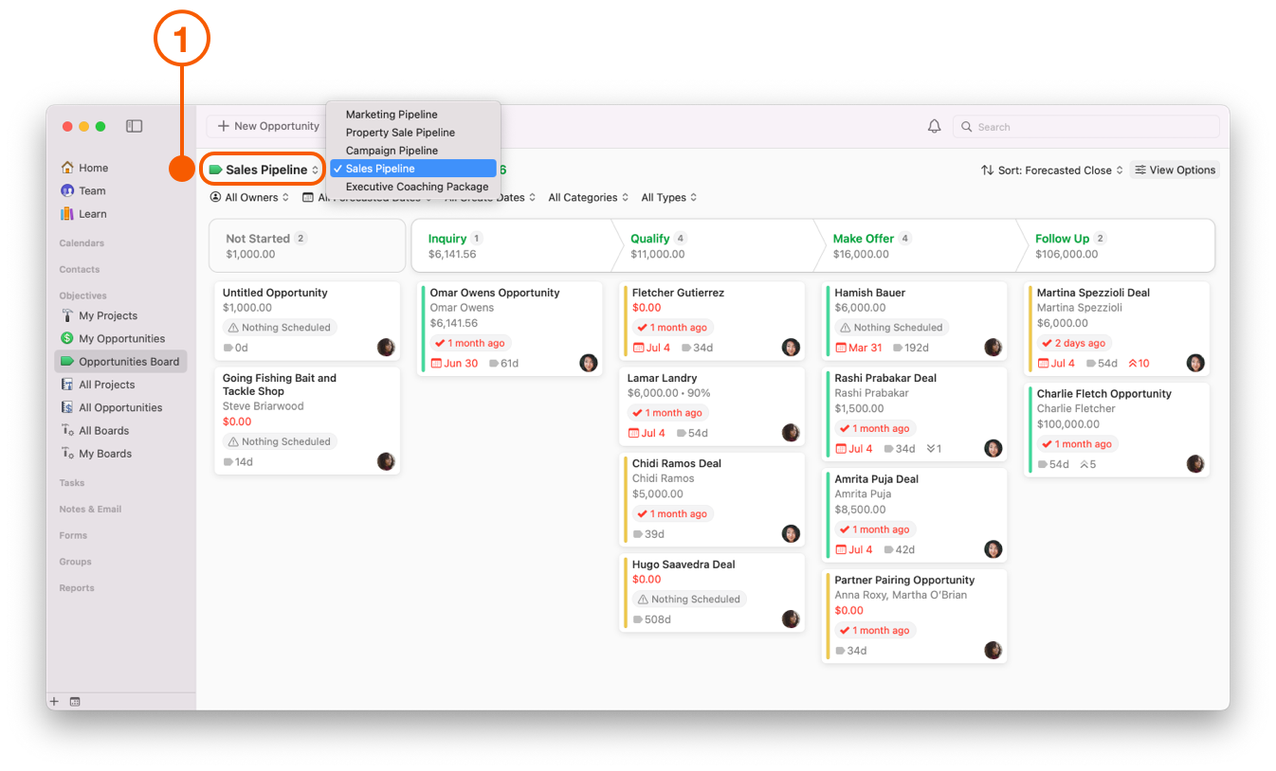Image resolution: width=1276 pixels, height=771 pixels.
Task: Open Going Fishing Bait and Tackle Shop
Action: 280,385
